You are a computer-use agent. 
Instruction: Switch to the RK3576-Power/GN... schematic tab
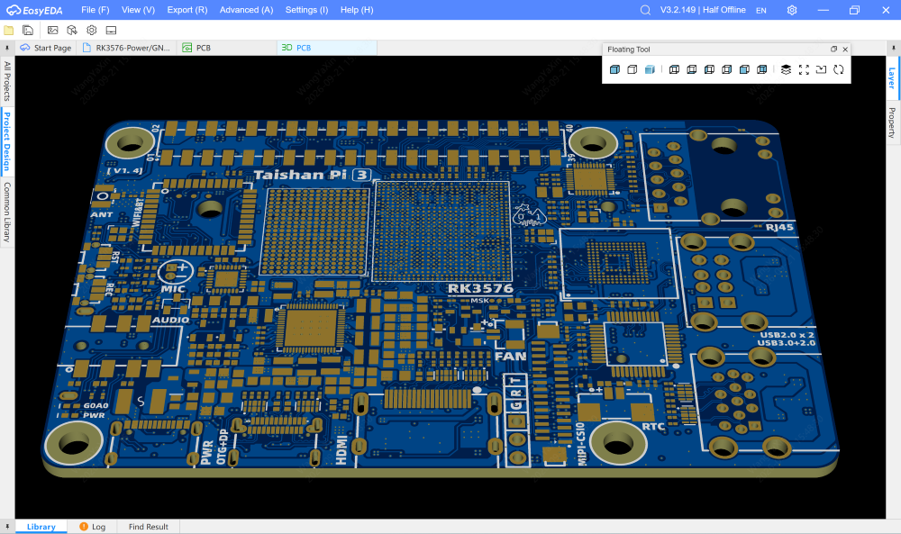coord(126,48)
